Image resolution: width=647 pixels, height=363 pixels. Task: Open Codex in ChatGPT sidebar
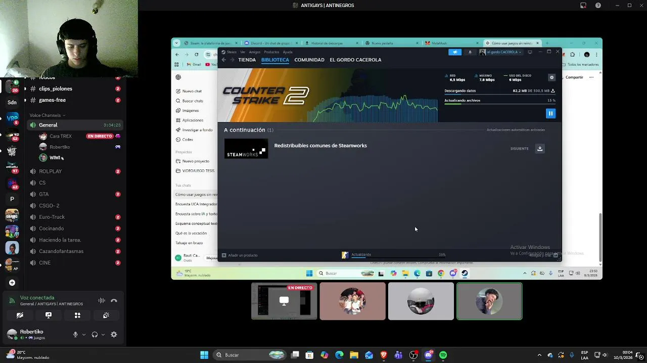coord(188,140)
